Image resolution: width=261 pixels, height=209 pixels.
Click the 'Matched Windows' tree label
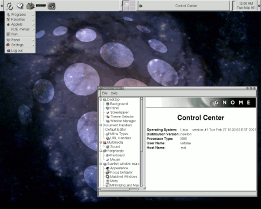coord(124,177)
